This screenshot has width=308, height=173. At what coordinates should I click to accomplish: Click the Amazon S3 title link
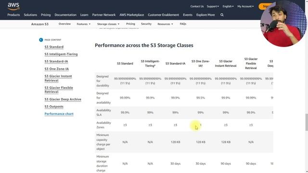(40, 24)
